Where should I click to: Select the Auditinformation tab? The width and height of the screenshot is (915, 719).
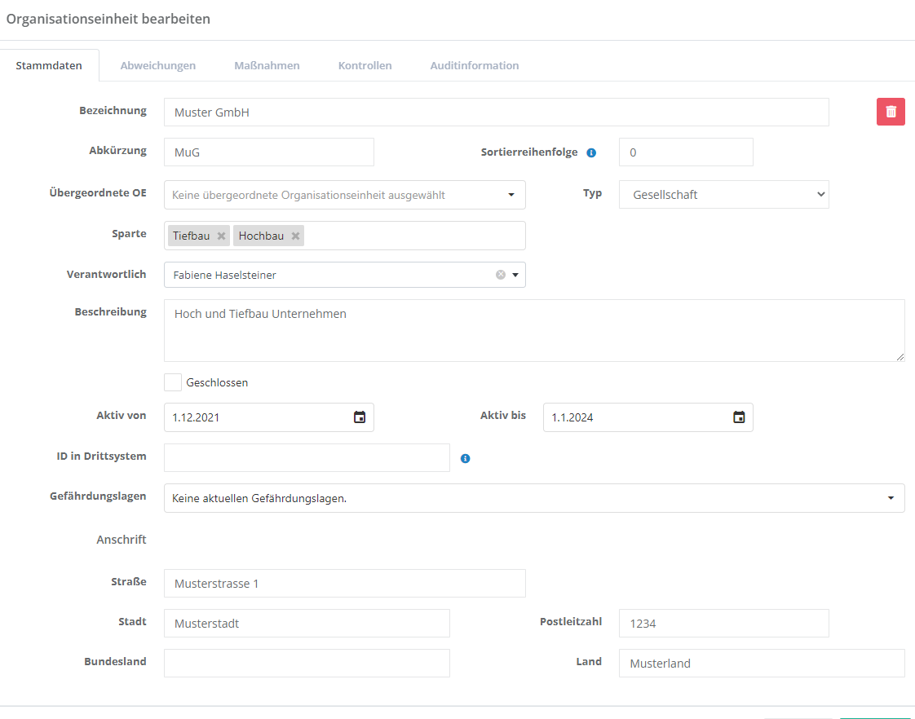click(474, 65)
